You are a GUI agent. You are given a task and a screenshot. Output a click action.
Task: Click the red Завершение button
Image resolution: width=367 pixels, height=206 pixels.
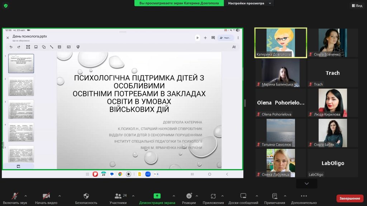[x=349, y=198]
